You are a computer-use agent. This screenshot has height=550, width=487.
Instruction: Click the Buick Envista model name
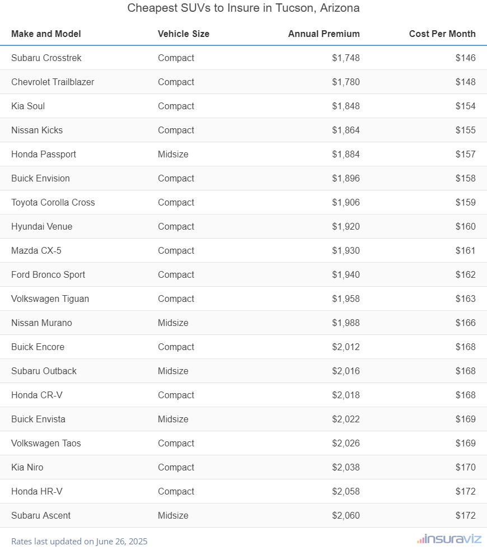tap(38, 419)
